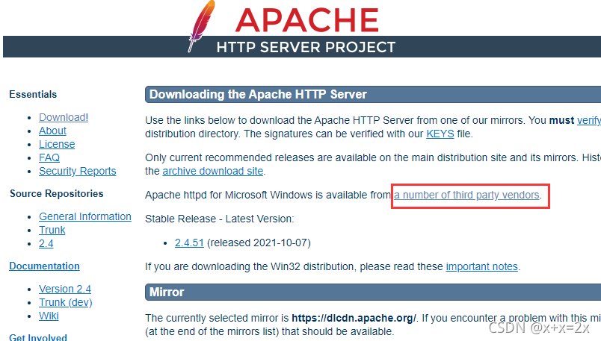Open the archive download site link

click(213, 171)
